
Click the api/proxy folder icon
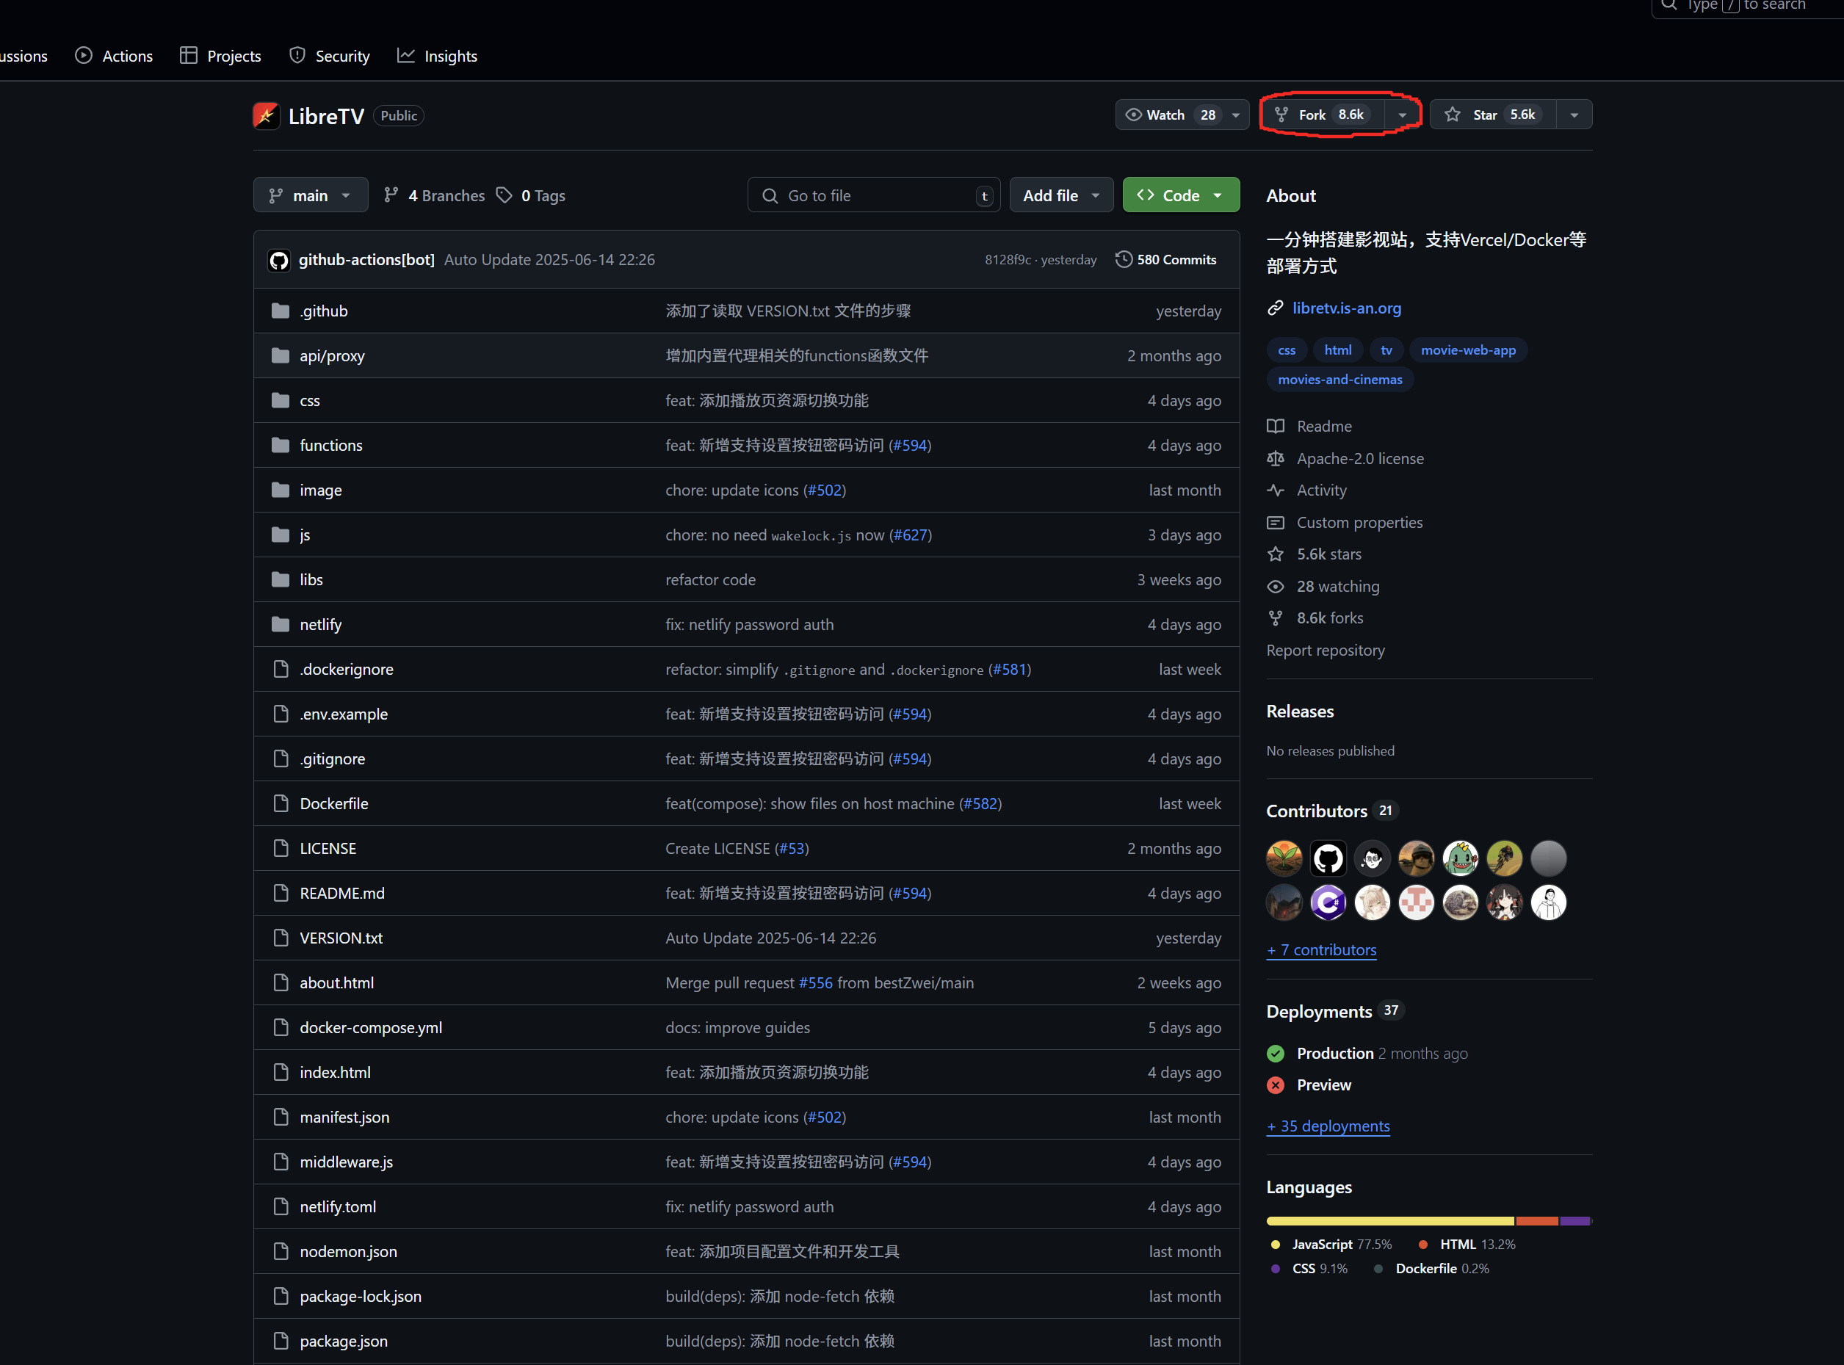click(x=281, y=355)
